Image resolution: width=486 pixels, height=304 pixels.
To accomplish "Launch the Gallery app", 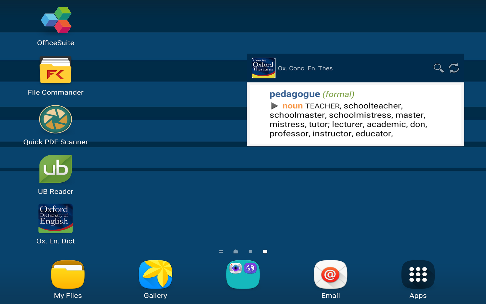I will click(x=155, y=275).
